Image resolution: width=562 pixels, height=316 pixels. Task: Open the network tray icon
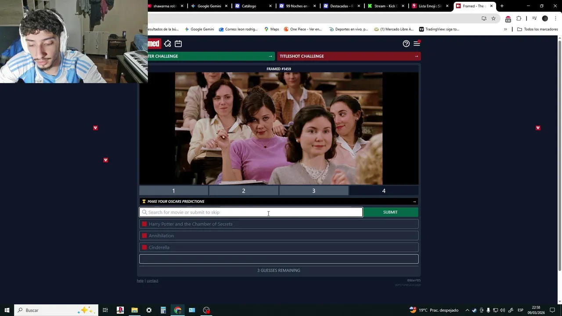click(495, 310)
